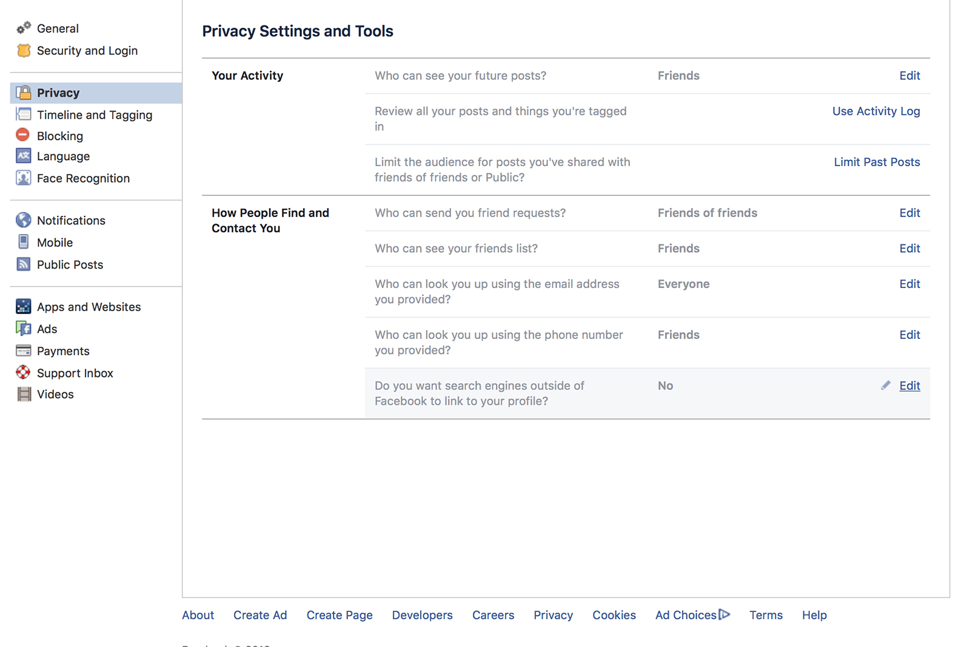Click the Payments card icon
970x647 pixels.
pos(24,350)
